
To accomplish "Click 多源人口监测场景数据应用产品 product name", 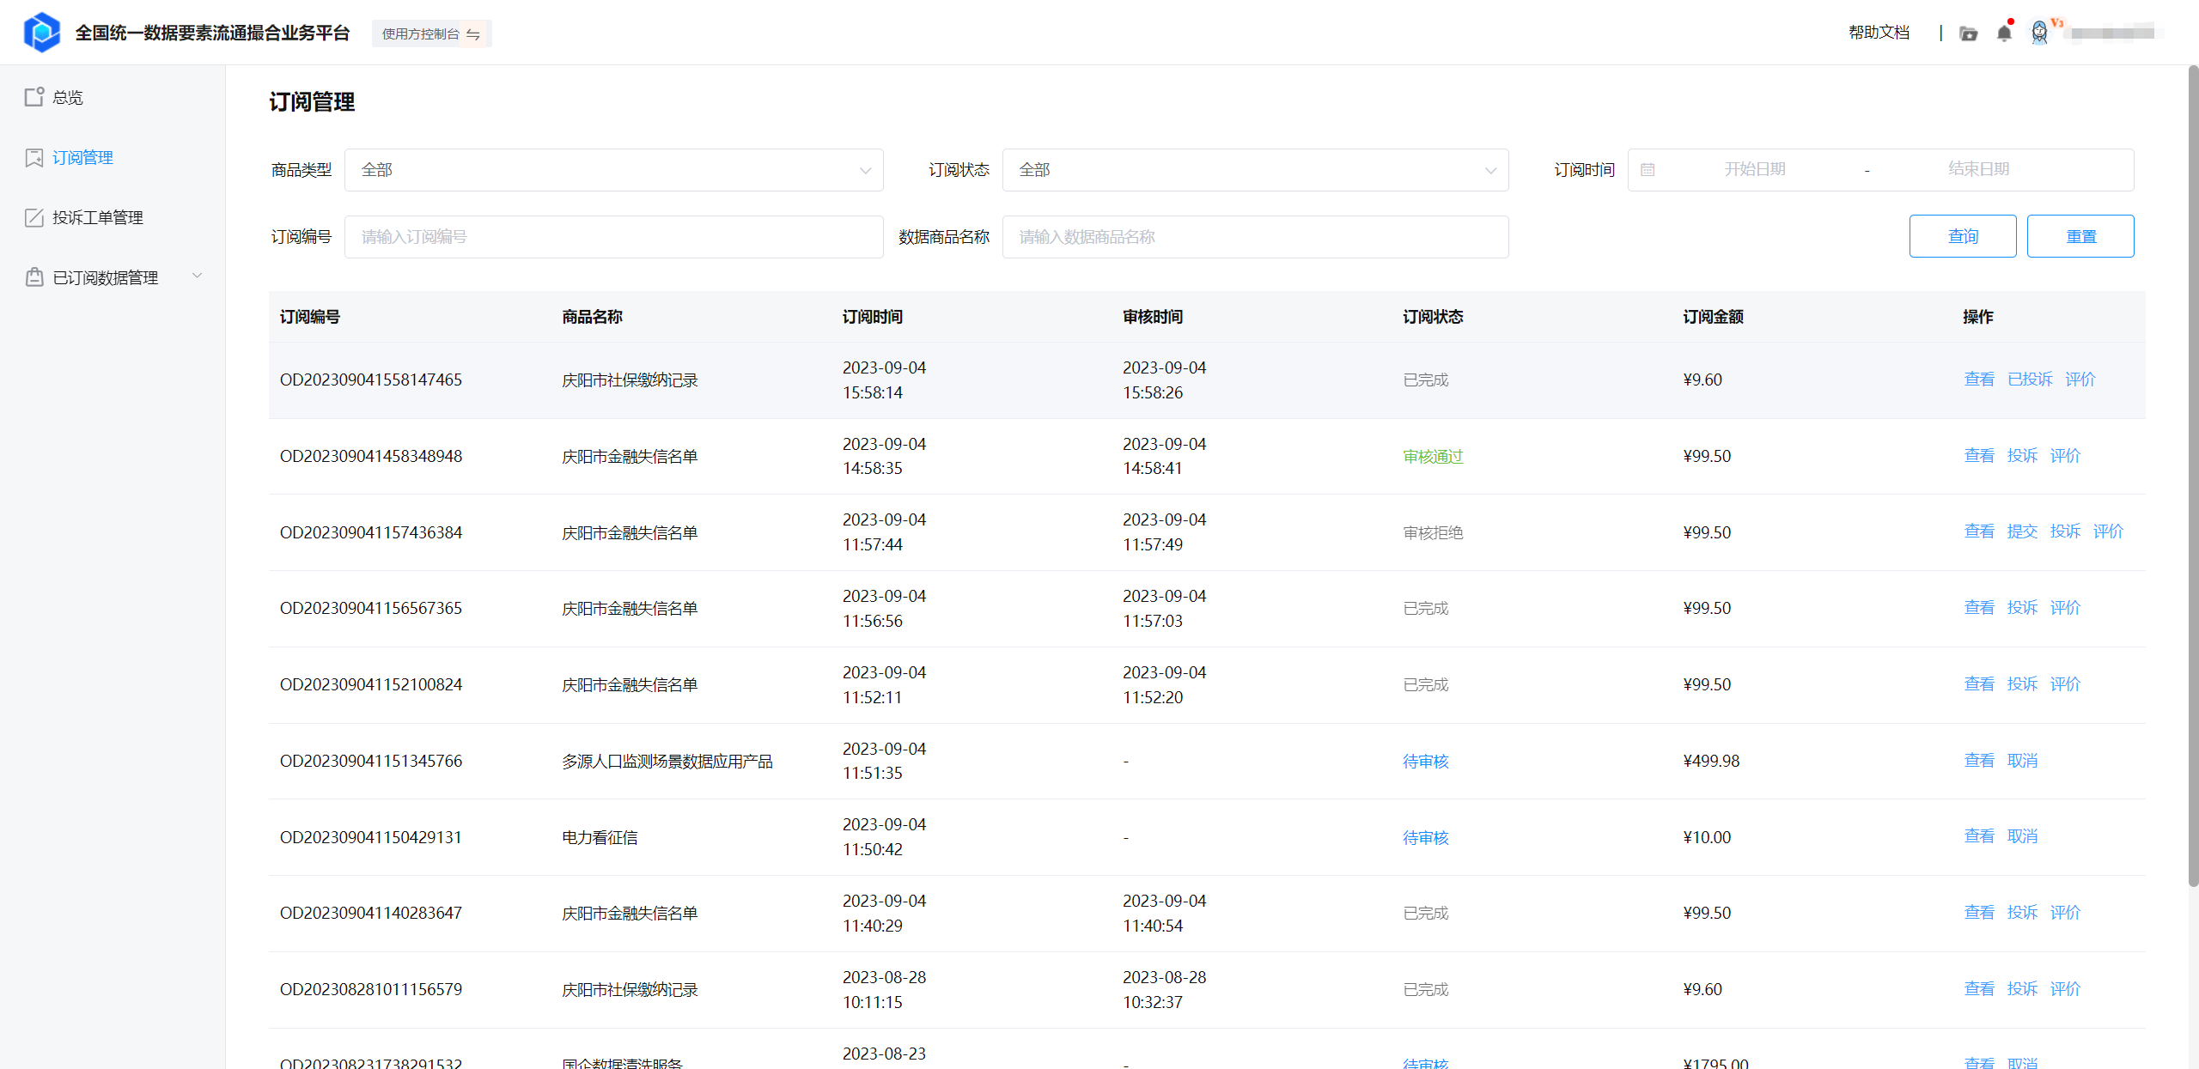I will click(x=667, y=761).
